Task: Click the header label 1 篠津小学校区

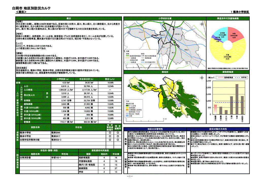Action: tap(240, 12)
